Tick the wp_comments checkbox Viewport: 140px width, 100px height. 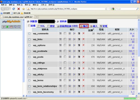(29, 34)
